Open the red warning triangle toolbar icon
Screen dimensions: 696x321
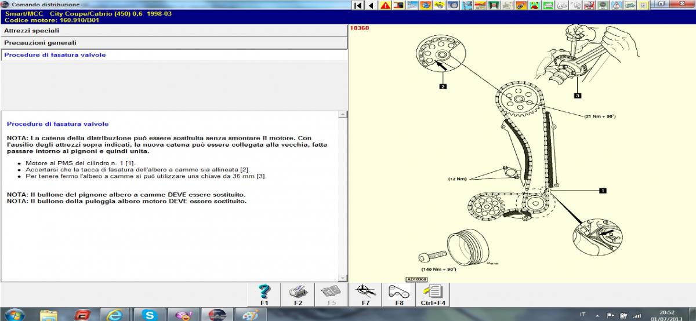point(385,5)
